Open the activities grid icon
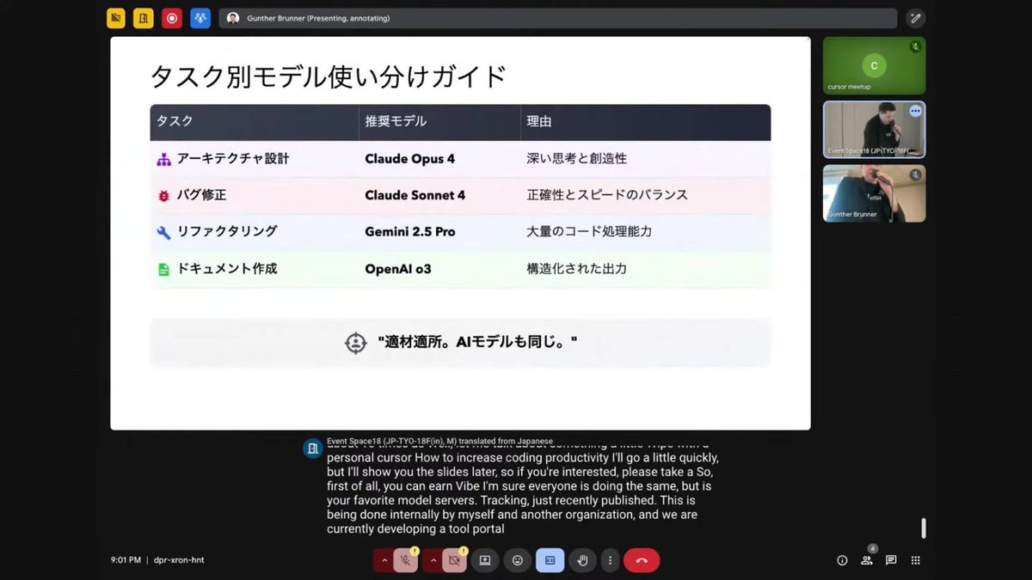The image size is (1032, 580). 915,559
